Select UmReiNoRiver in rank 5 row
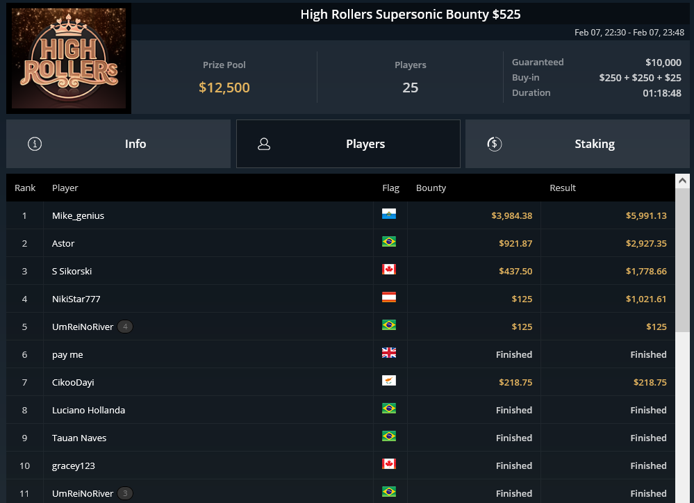Image resolution: width=694 pixels, height=503 pixels. coord(83,327)
